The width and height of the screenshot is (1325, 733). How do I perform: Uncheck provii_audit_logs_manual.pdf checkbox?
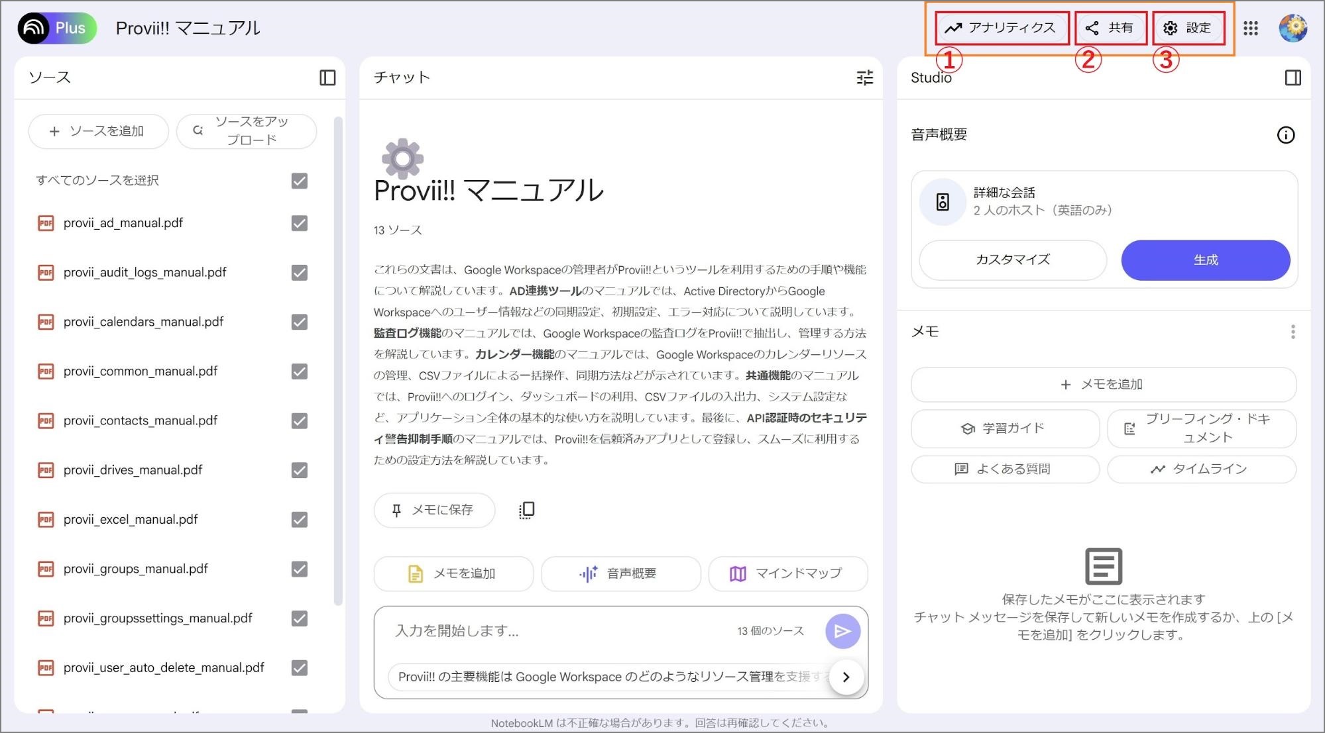(x=300, y=273)
